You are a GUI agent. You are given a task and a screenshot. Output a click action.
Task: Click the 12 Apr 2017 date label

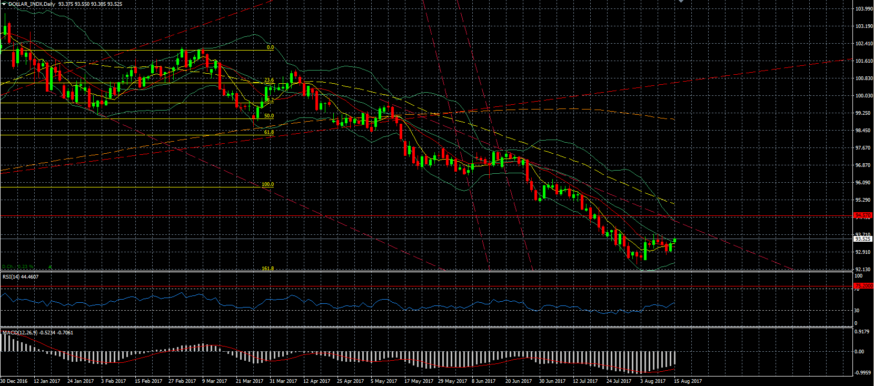tap(316, 381)
